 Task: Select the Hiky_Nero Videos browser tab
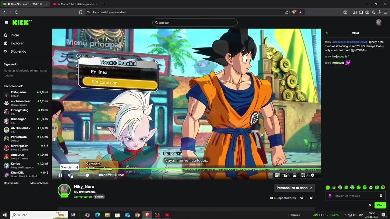[26, 4]
